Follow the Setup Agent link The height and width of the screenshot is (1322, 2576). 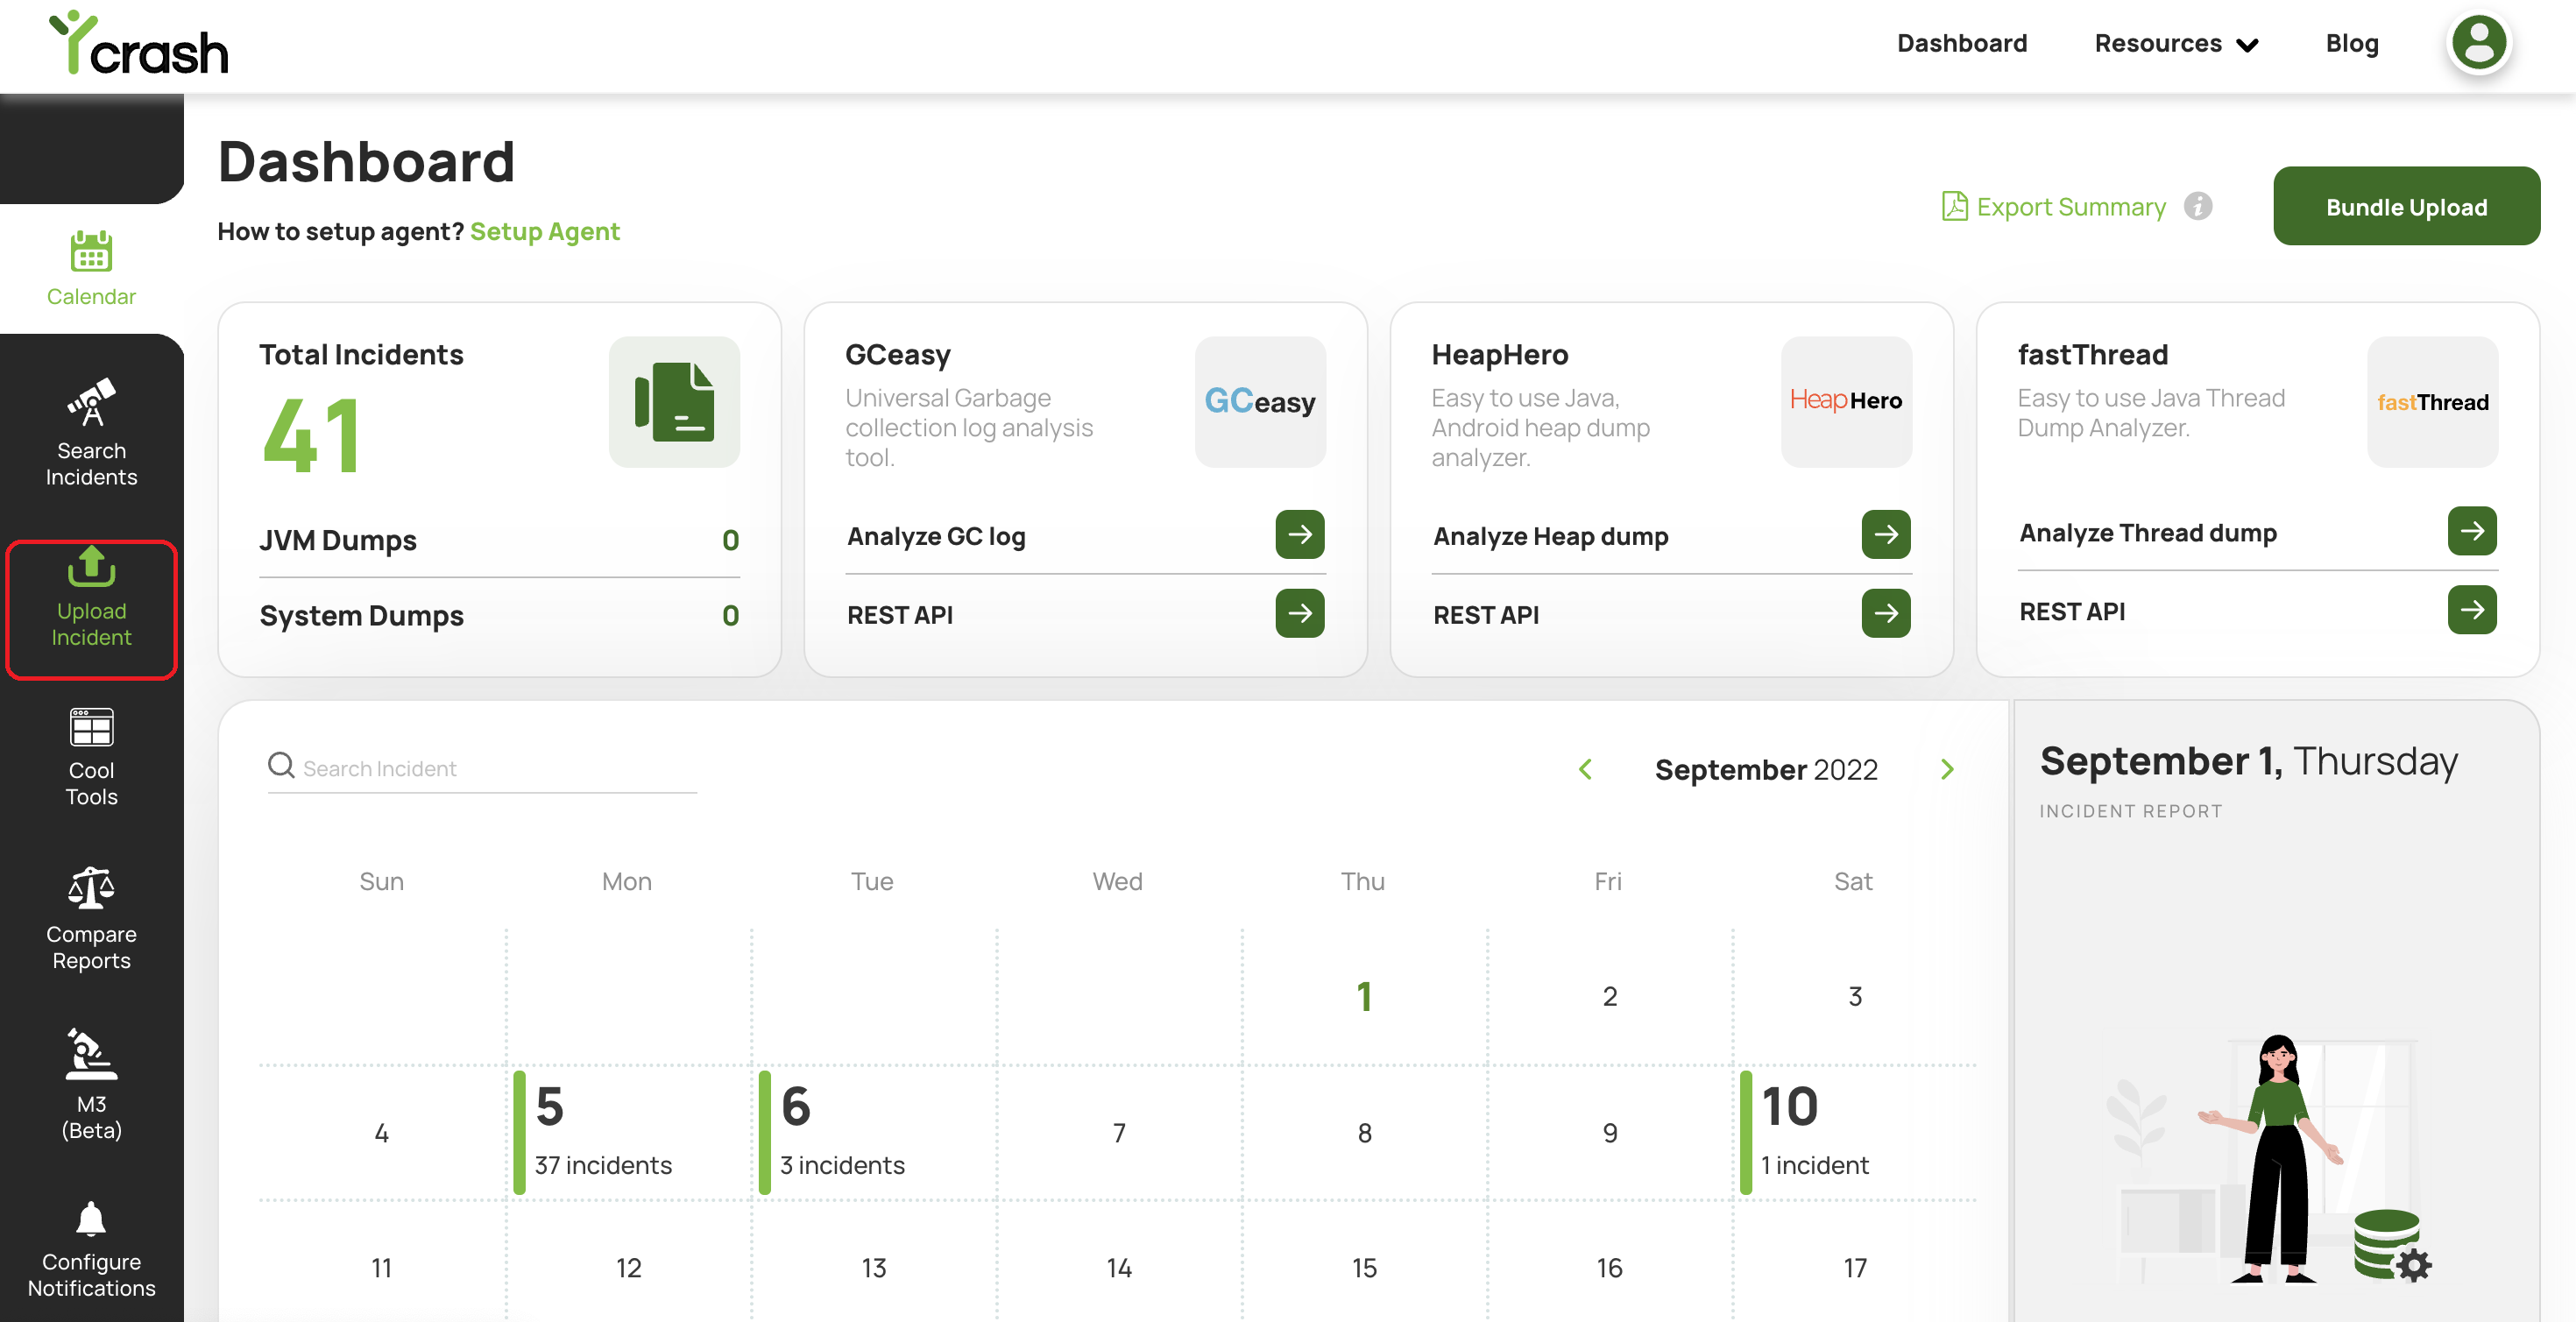coord(544,231)
